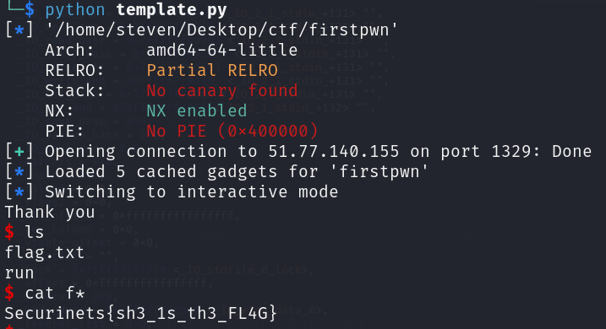The width and height of the screenshot is (606, 329).
Task: Click the No PIE (0x400000) text
Action: [232, 131]
